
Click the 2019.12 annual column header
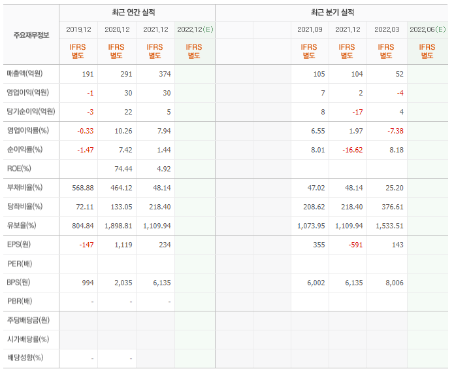point(78,29)
